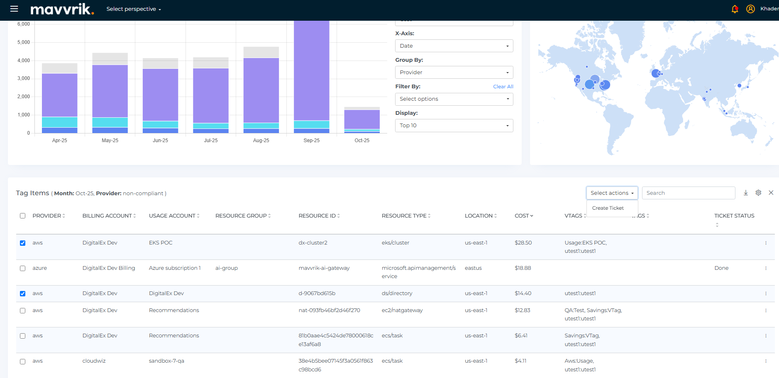The width and height of the screenshot is (779, 378).
Task: Expand the Group By Provider dropdown
Action: pos(454,73)
